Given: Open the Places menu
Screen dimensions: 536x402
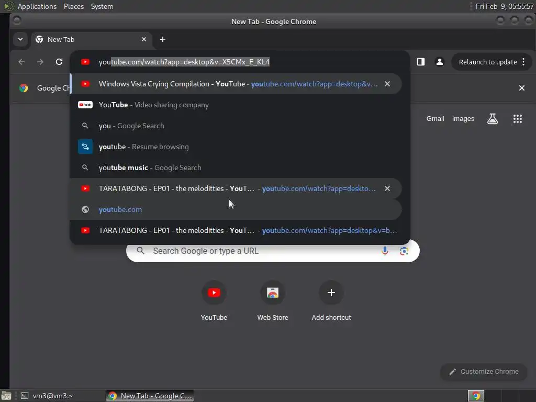Looking at the screenshot, I should coord(74,6).
